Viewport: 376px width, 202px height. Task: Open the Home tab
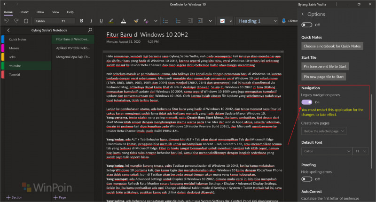click(x=8, y=12)
